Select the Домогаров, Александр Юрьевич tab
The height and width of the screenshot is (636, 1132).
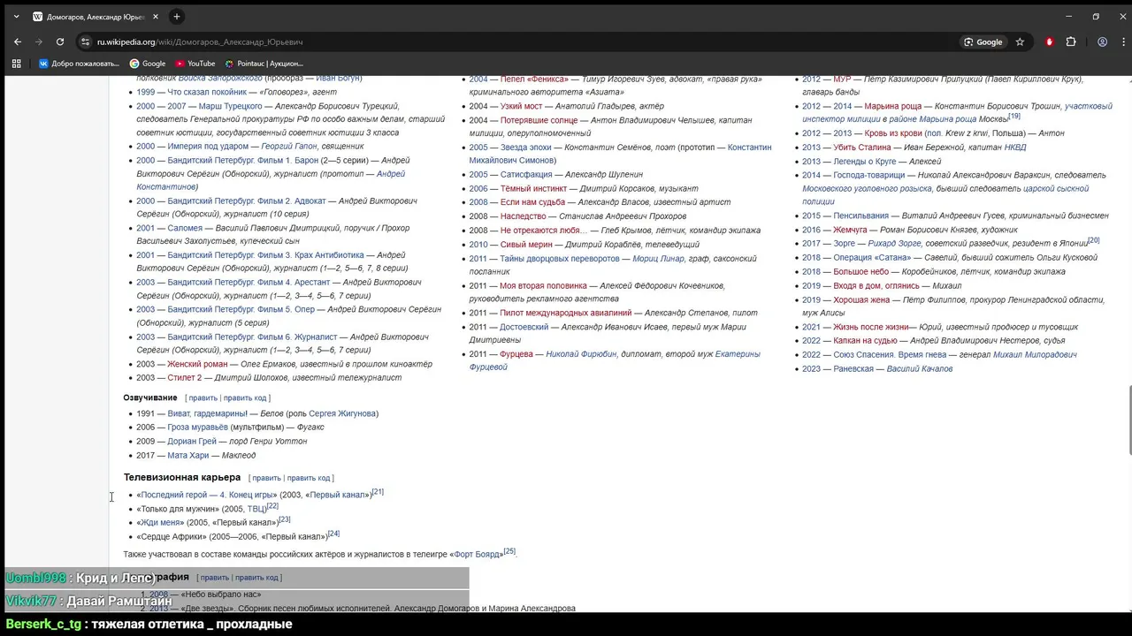96,17
